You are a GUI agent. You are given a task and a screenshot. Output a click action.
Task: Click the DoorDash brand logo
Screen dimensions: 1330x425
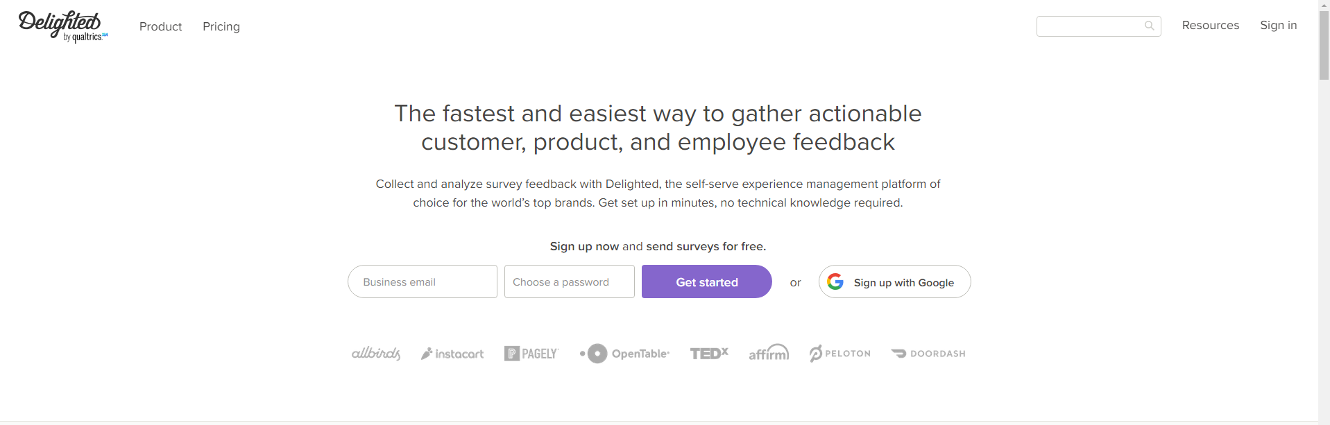tap(928, 354)
